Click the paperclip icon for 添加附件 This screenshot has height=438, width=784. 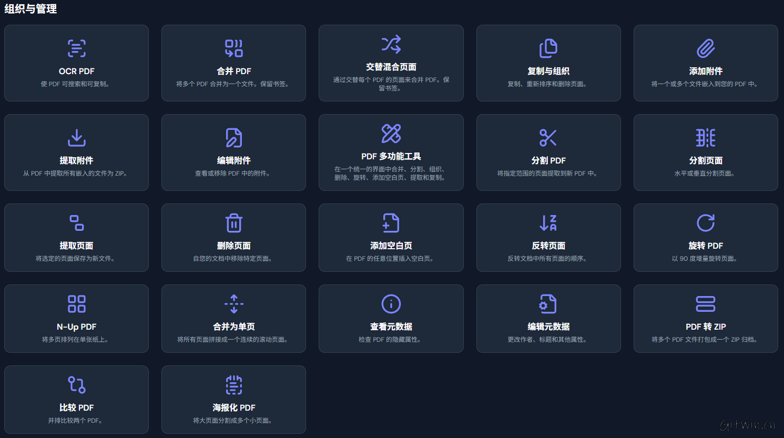[706, 48]
